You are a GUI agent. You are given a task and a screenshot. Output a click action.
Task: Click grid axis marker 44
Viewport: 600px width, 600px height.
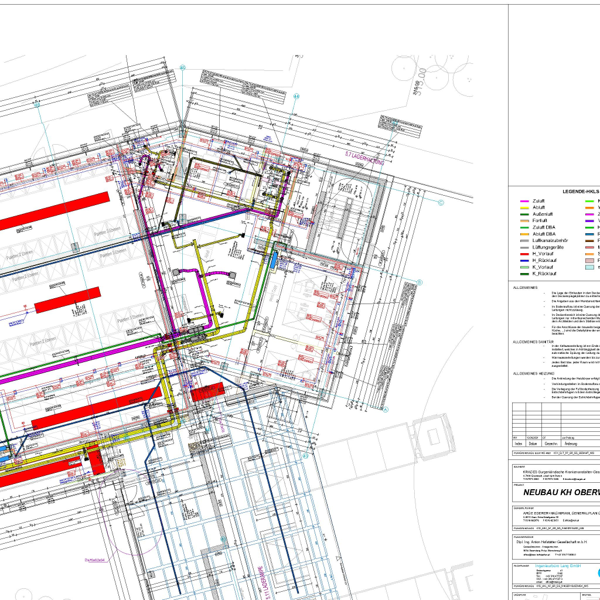[x=296, y=96]
